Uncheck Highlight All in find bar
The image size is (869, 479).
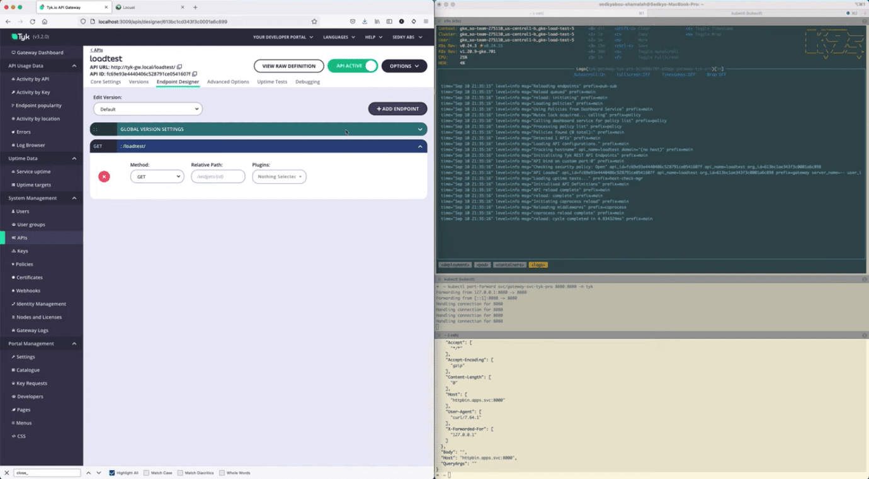[111, 473]
